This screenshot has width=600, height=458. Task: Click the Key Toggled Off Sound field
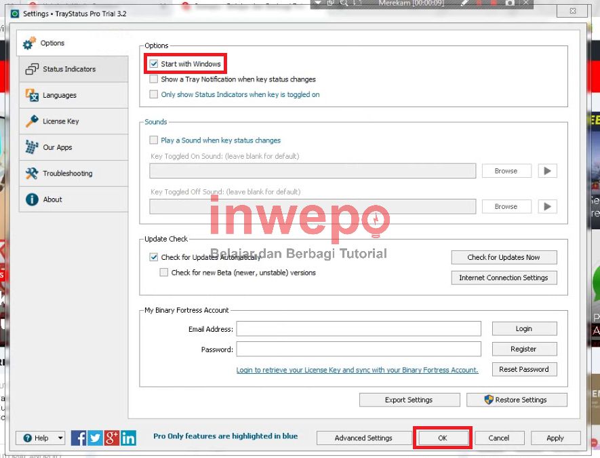[313, 206]
